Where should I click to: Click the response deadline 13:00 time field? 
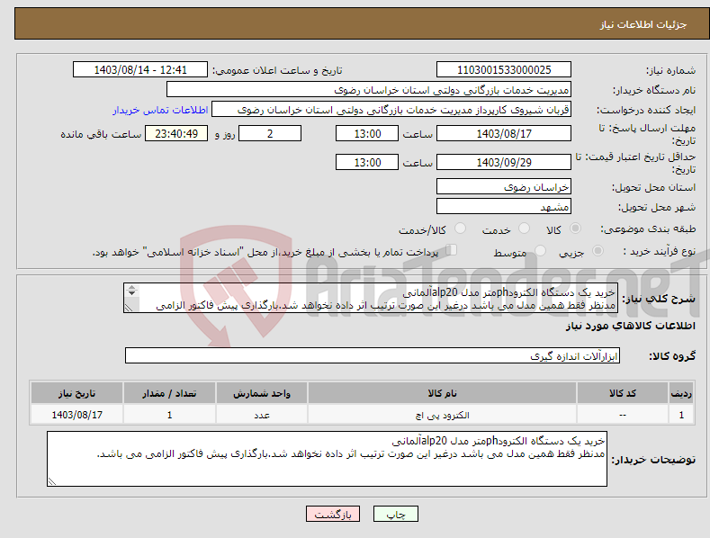[x=367, y=133]
